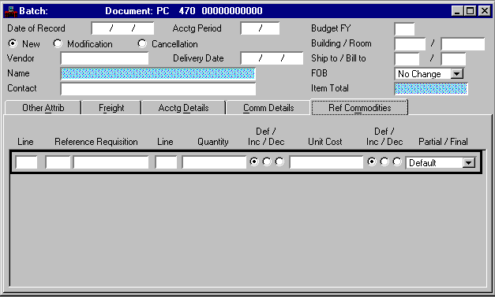
Task: Maximize the document window
Action: [x=471, y=11]
